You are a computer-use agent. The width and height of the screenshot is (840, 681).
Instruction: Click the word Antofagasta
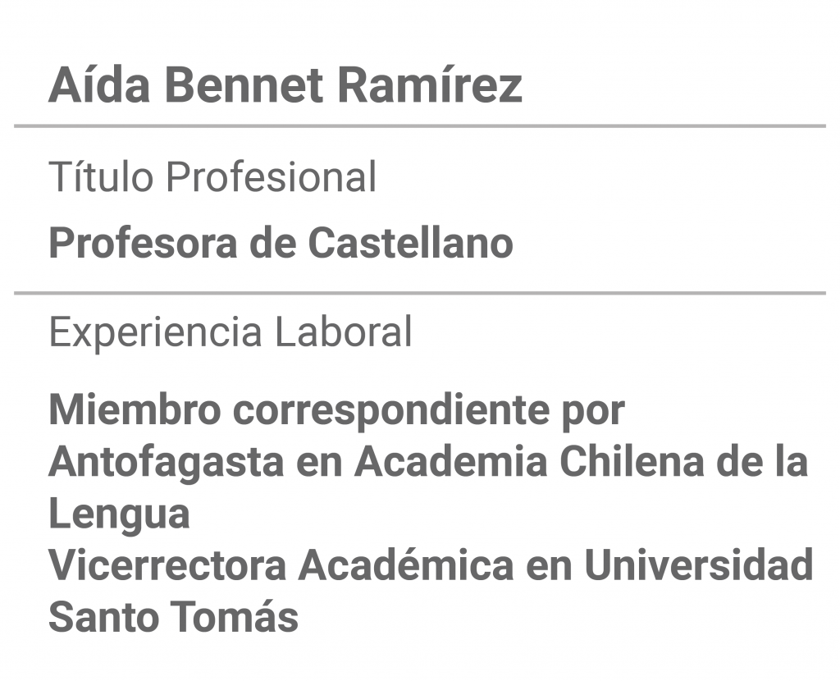click(x=167, y=463)
